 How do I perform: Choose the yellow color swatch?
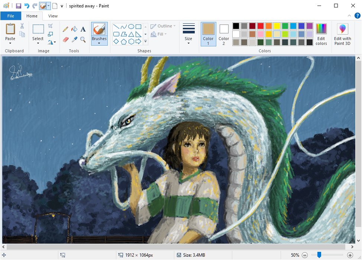[277, 26]
